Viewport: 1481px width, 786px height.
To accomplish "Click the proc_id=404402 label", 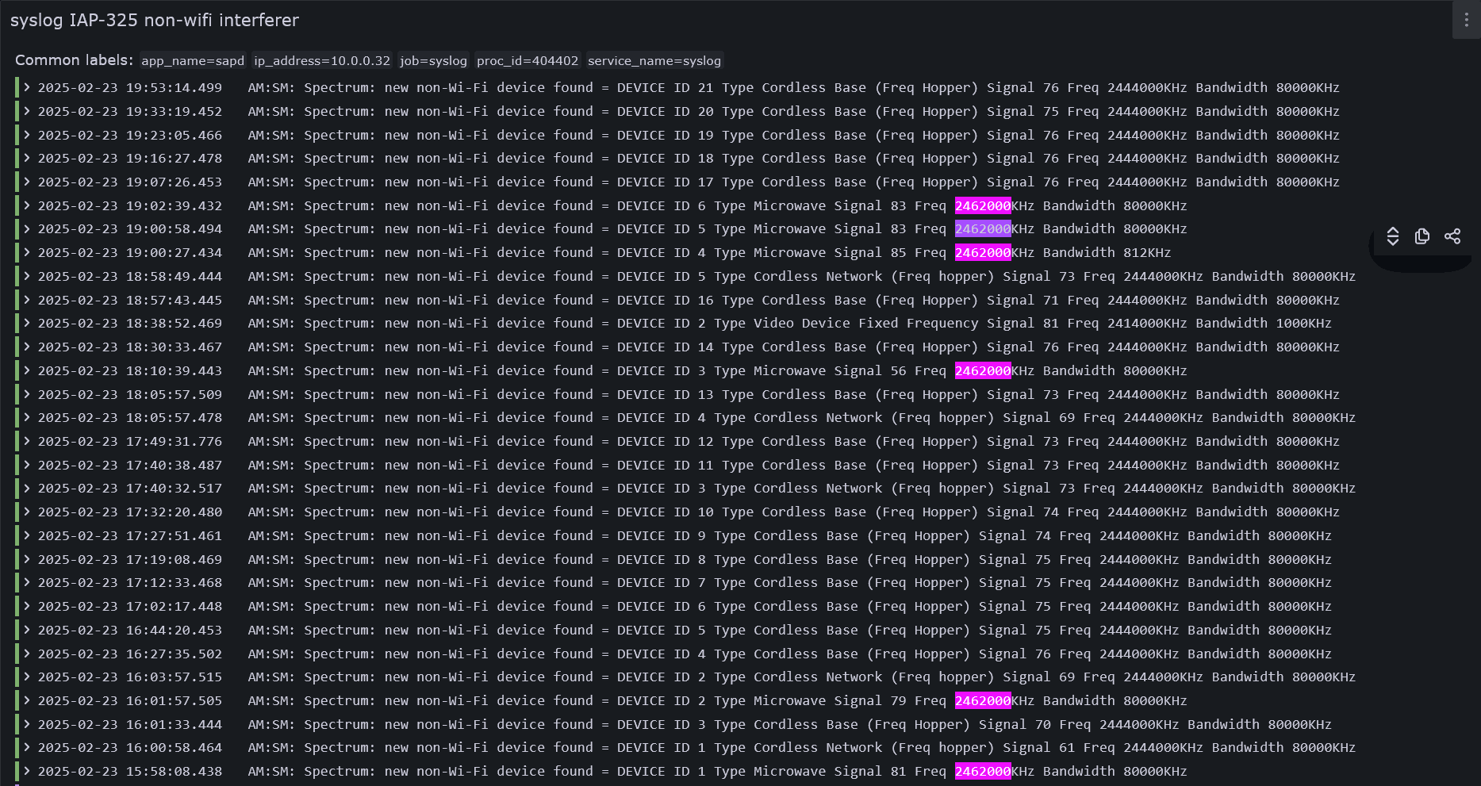I will click(x=528, y=61).
